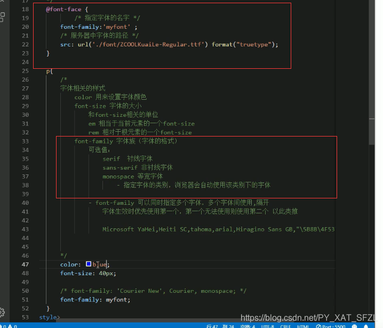Click 'color 用来设置字体颜色' on line 28
This screenshot has width=383, height=328.
tap(110, 97)
